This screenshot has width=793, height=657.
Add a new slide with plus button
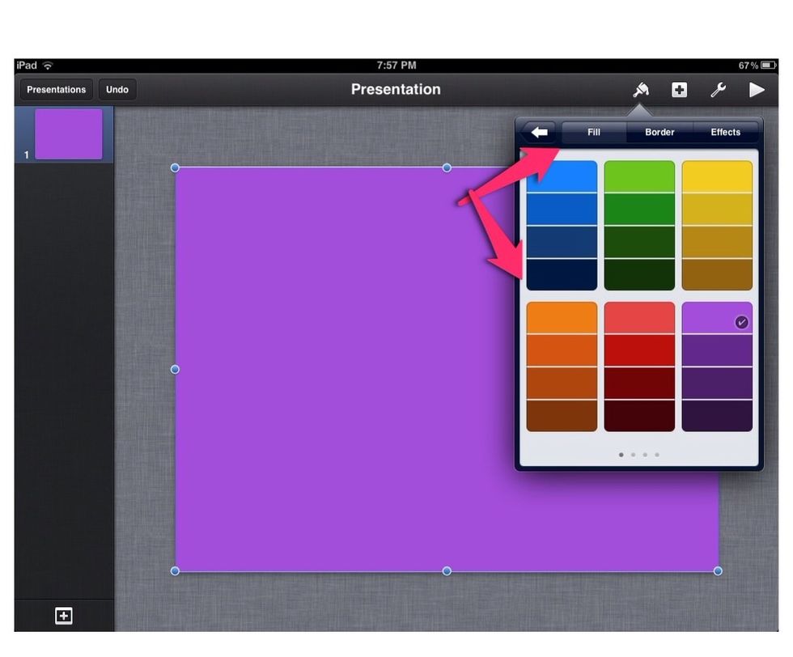(63, 616)
